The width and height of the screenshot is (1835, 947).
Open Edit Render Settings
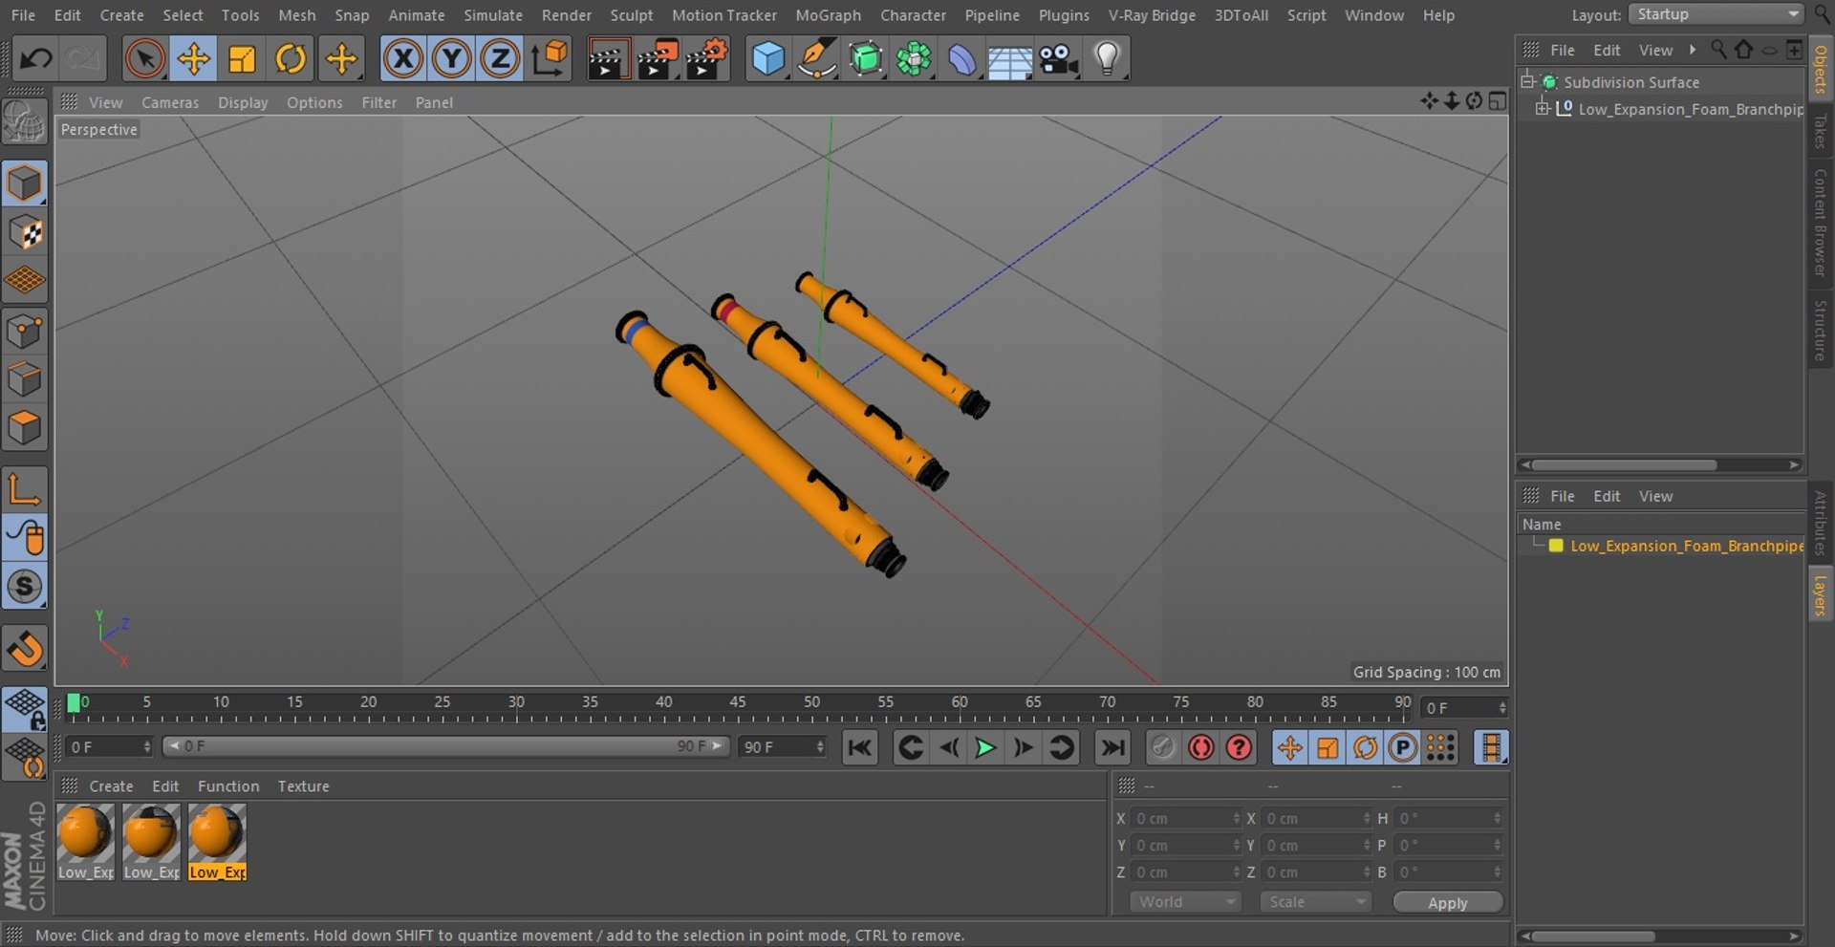coord(707,59)
